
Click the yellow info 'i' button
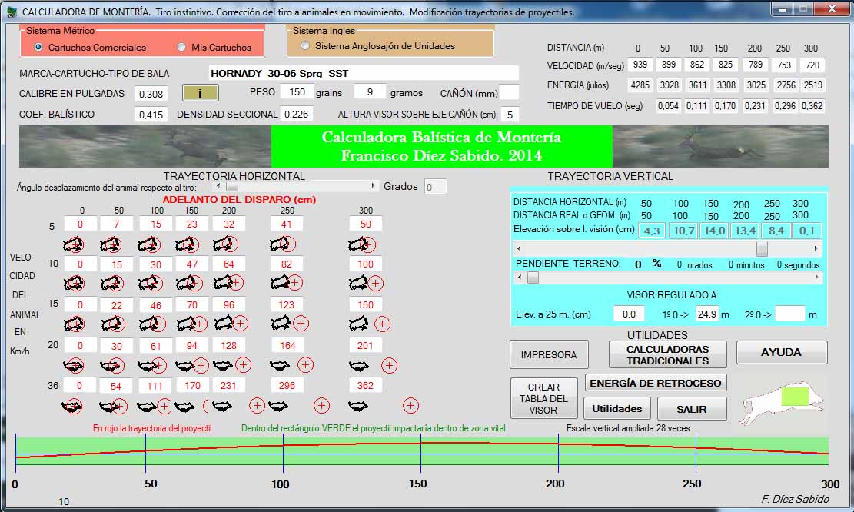coord(200,93)
